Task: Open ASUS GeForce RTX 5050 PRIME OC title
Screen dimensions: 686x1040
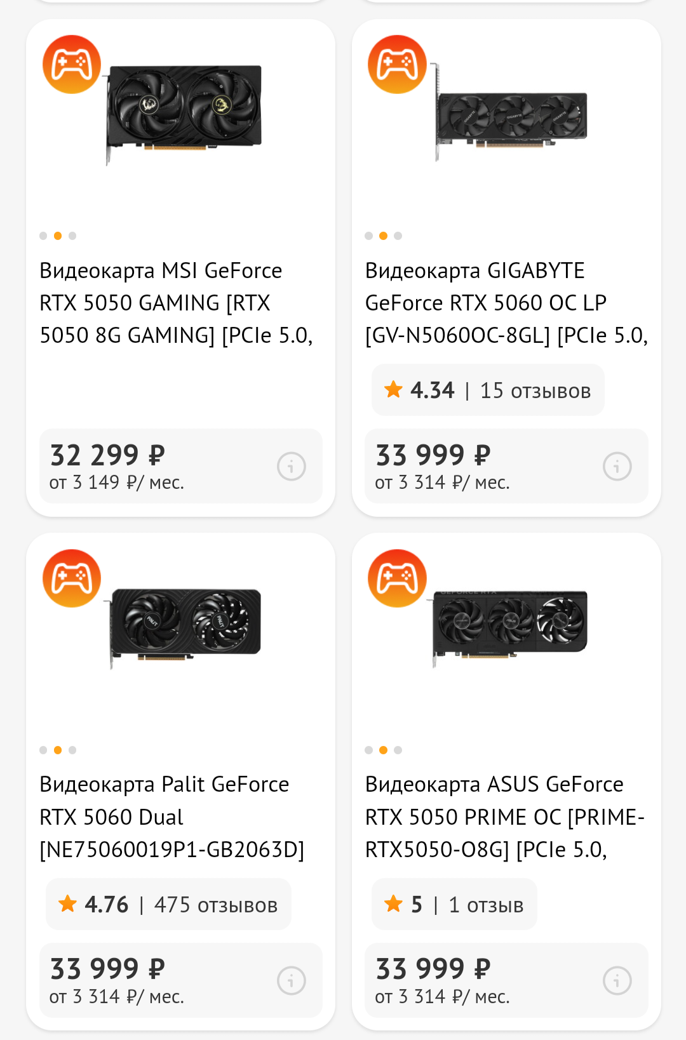Action: (504, 817)
